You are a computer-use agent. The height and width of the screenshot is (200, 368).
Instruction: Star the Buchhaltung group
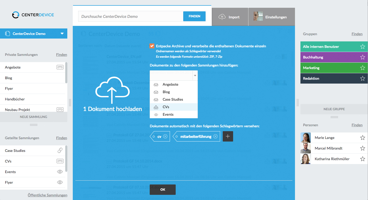(363, 57)
